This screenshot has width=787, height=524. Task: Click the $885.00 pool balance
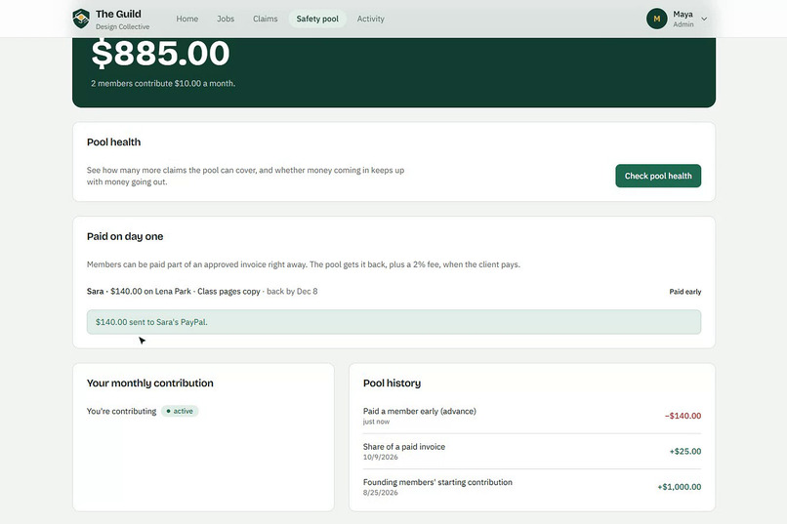[x=160, y=53]
